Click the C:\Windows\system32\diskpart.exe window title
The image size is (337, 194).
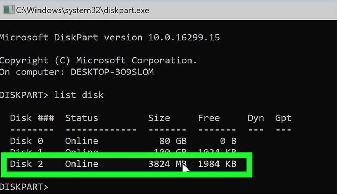pos(83,10)
